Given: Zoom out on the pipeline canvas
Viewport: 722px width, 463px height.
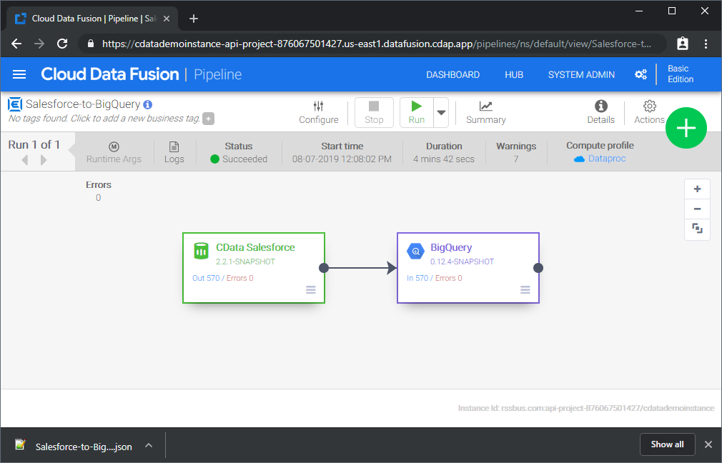Looking at the screenshot, I should pyautogui.click(x=697, y=209).
